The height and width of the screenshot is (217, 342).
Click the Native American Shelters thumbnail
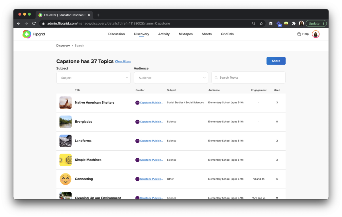click(x=65, y=103)
